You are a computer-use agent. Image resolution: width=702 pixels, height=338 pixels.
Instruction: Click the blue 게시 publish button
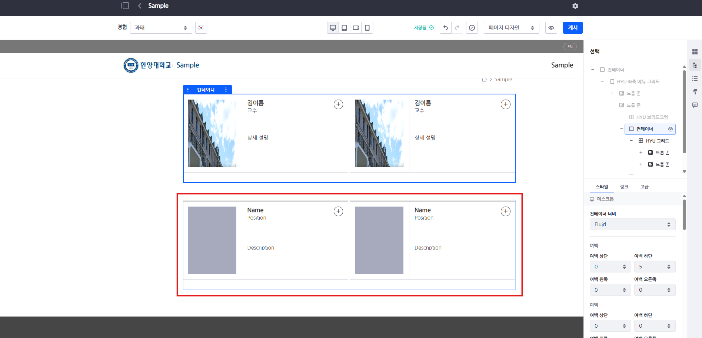click(573, 28)
